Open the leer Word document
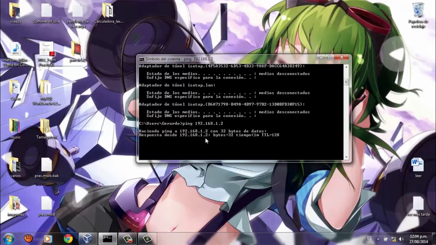The image size is (436, 245). click(418, 168)
